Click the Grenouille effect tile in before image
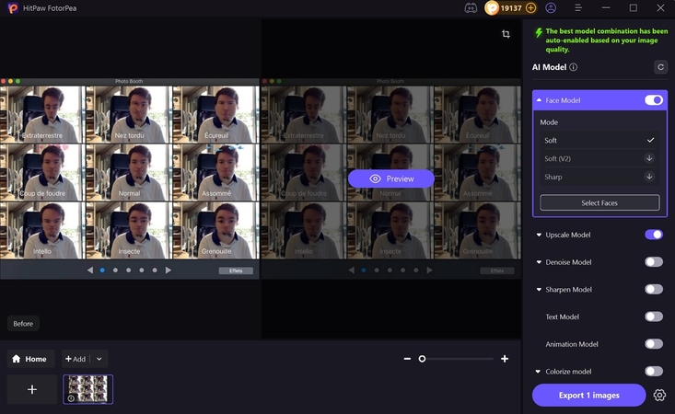This screenshot has width=675, height=414. [x=215, y=230]
